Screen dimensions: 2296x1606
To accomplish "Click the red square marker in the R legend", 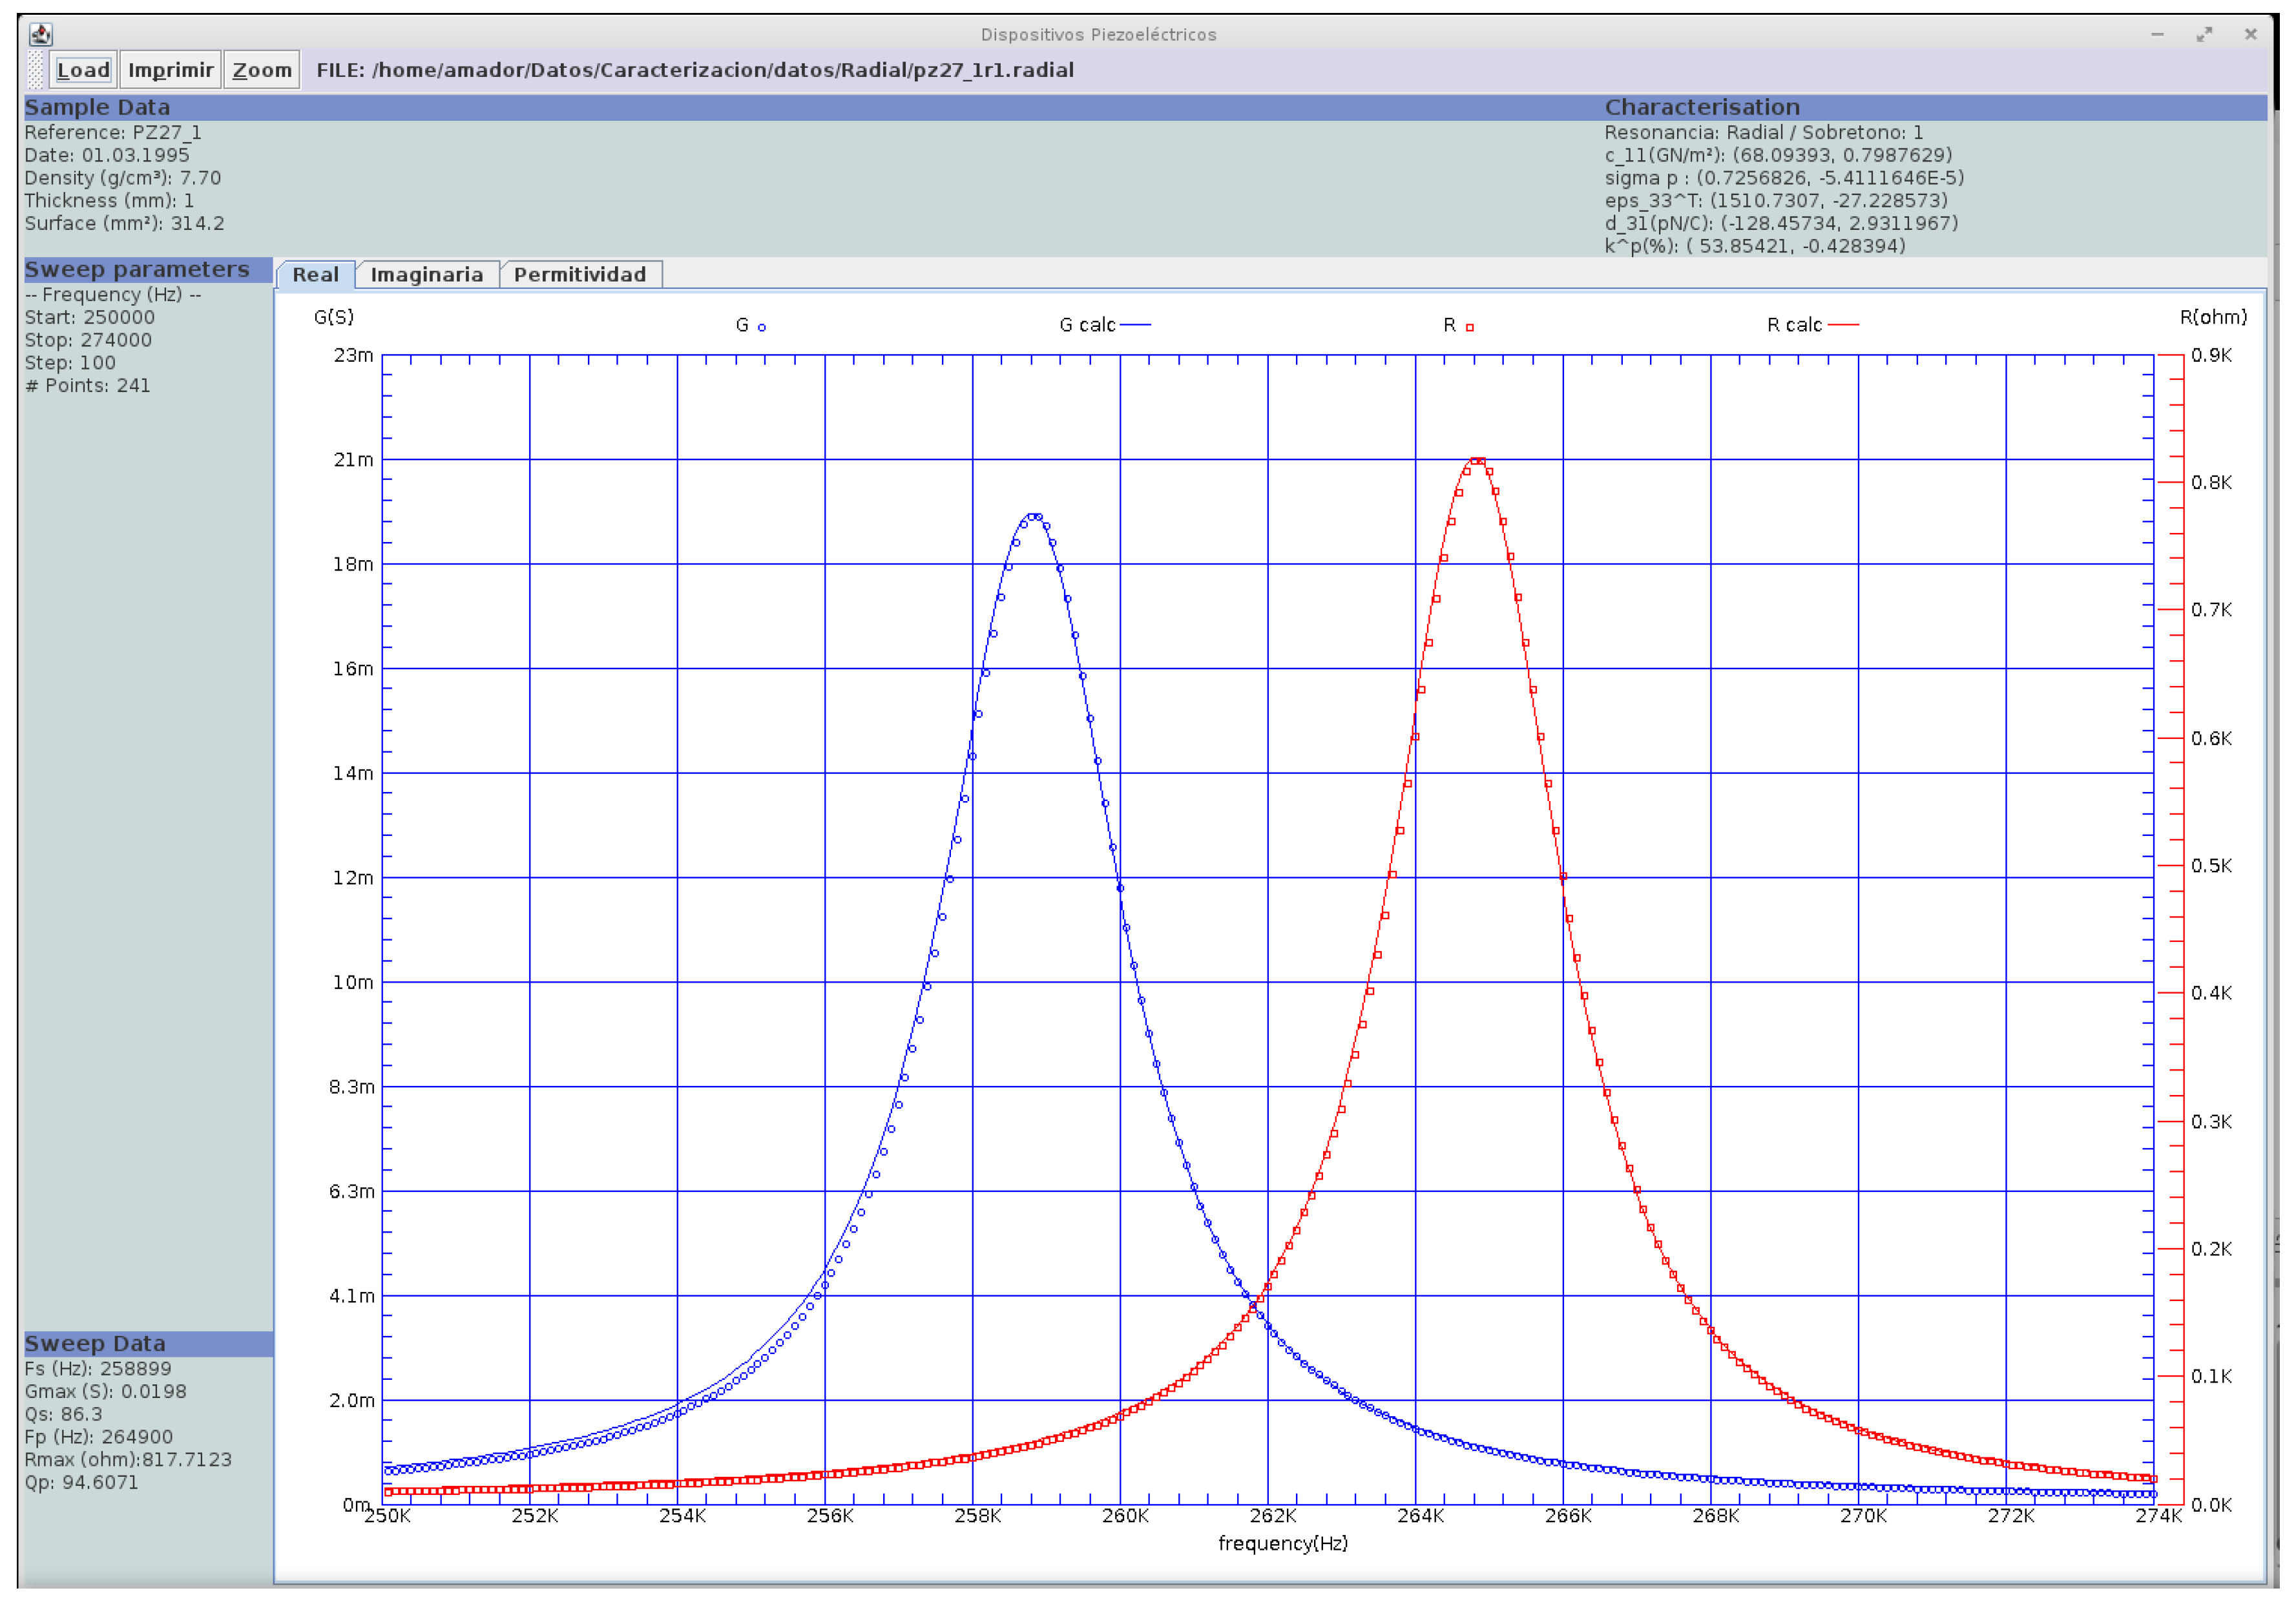I will (x=1471, y=326).
